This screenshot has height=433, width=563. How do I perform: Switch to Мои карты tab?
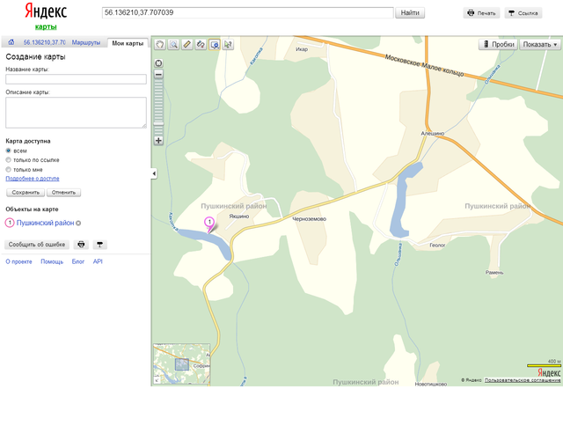click(128, 43)
